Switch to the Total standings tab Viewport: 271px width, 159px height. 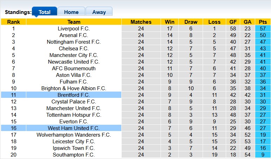tap(44, 12)
